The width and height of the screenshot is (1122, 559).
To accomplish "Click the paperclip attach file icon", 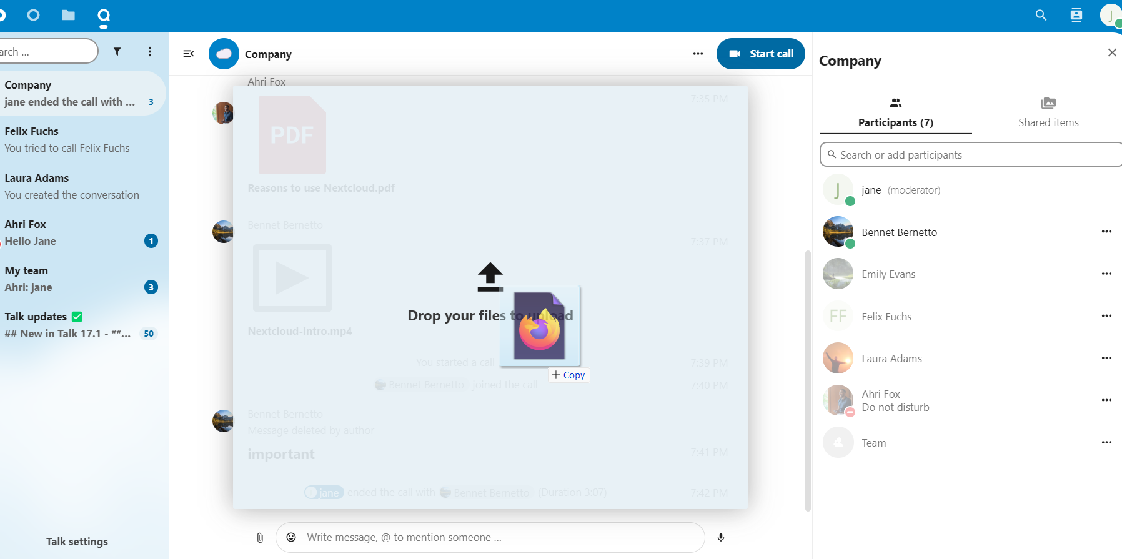I will tap(260, 537).
